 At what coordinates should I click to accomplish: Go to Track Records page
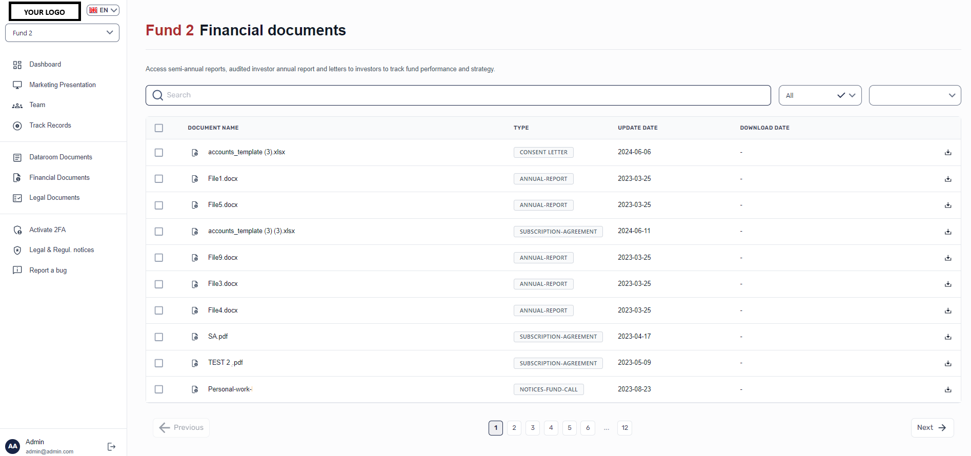pos(50,126)
